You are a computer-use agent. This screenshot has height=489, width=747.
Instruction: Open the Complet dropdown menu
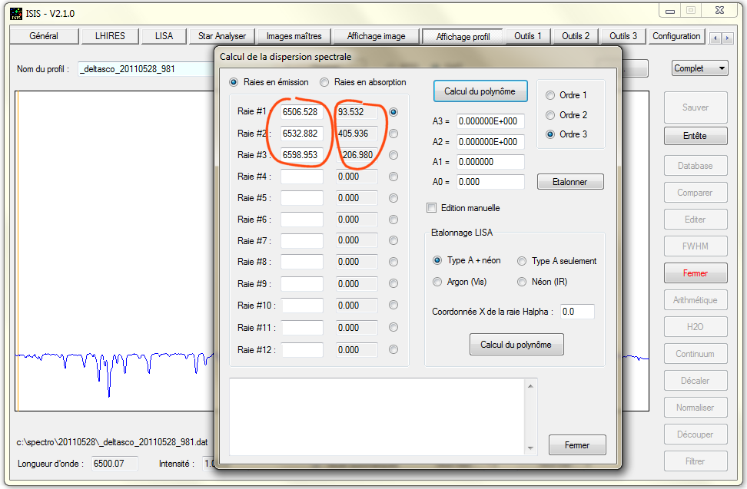(x=699, y=68)
